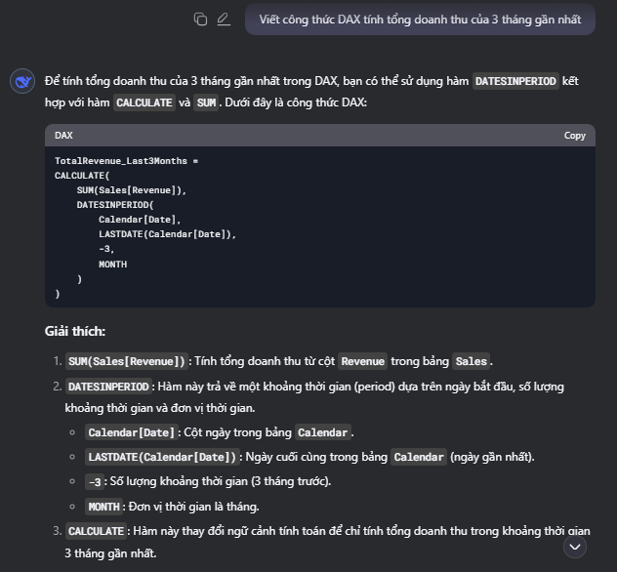Click the DAX language label on the code block
617x572 pixels.
63,136
